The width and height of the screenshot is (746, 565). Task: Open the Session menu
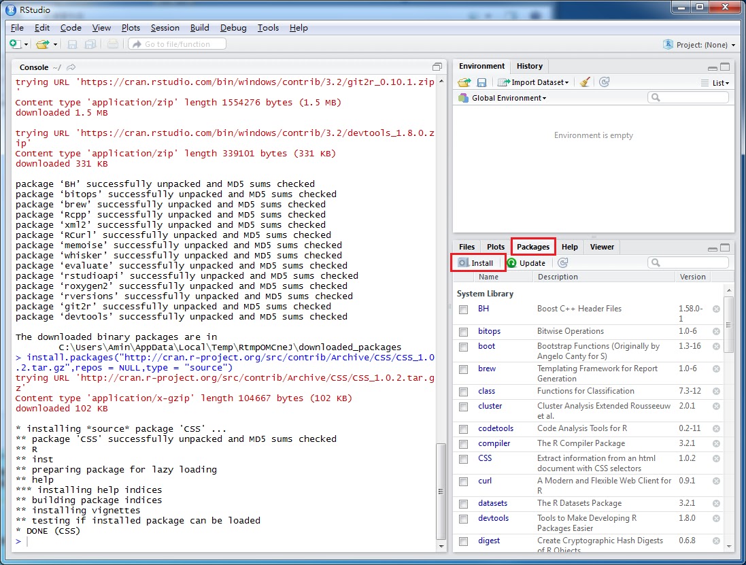tap(165, 28)
